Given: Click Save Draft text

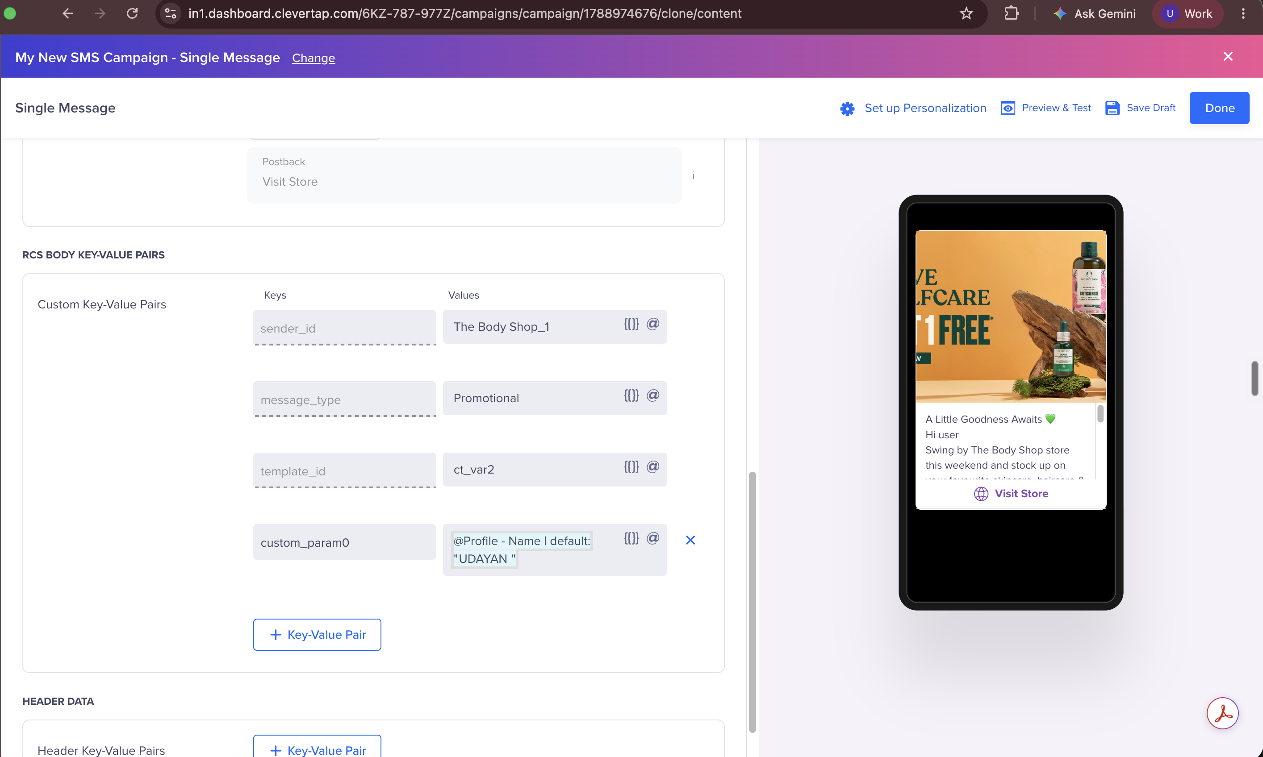Looking at the screenshot, I should (1151, 108).
